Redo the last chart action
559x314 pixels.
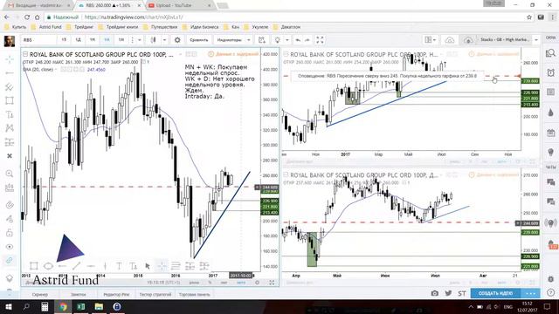(x=307, y=40)
